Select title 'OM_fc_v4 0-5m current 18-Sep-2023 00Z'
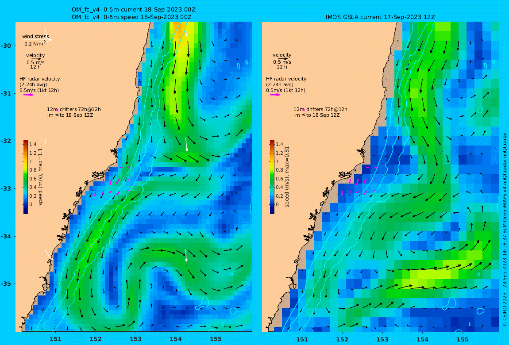The width and height of the screenshot is (509, 345). (x=133, y=10)
